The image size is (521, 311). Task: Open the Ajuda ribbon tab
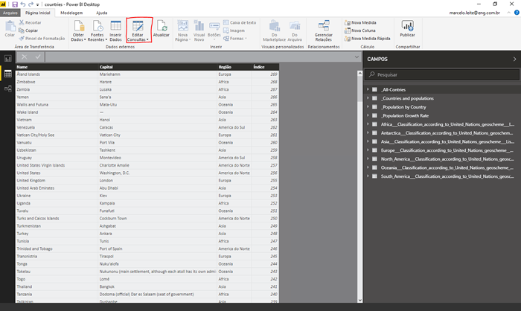coord(102,13)
